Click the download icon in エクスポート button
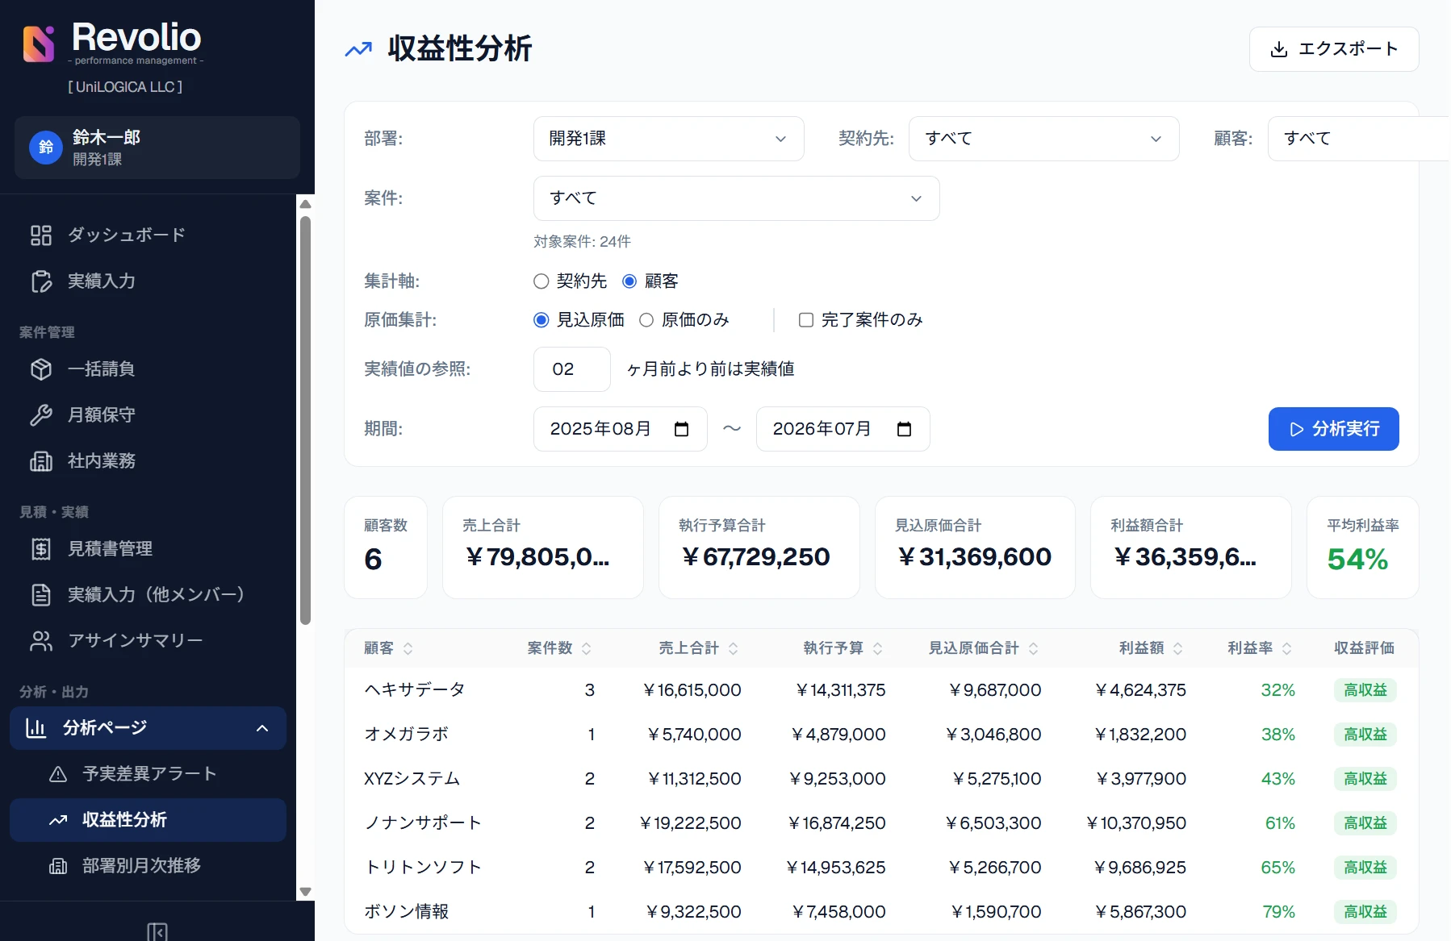The width and height of the screenshot is (1451, 941). tap(1279, 49)
